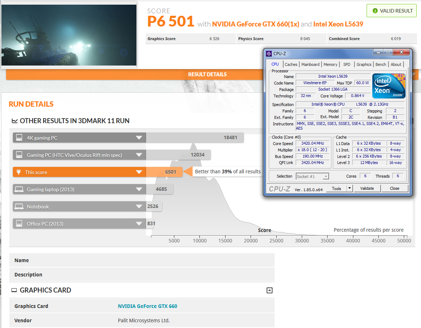Click the 6501 This score bar

pyautogui.click(x=164, y=172)
